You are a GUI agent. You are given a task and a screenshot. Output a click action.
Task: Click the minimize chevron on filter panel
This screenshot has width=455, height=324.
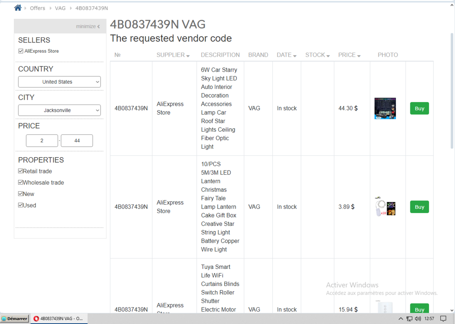[99, 27]
